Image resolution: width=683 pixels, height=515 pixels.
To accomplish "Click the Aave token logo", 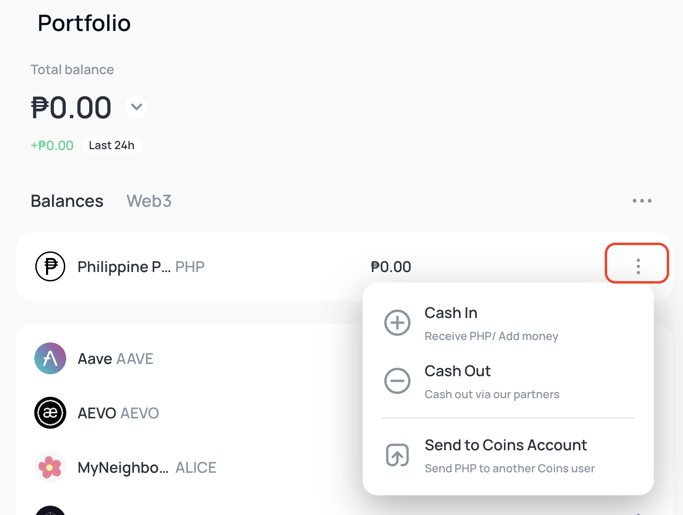I will pos(50,358).
